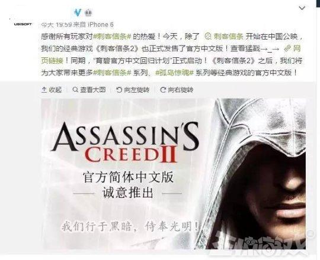Expand the post options chevron at top right

pyautogui.click(x=302, y=8)
